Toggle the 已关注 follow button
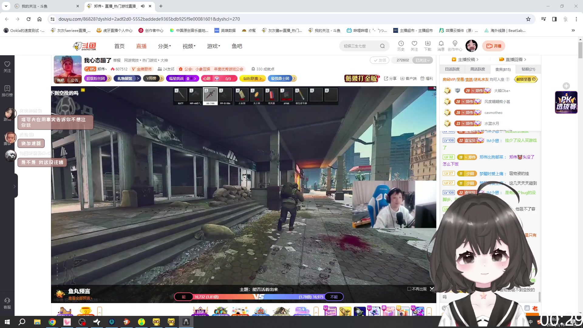 coord(422,60)
